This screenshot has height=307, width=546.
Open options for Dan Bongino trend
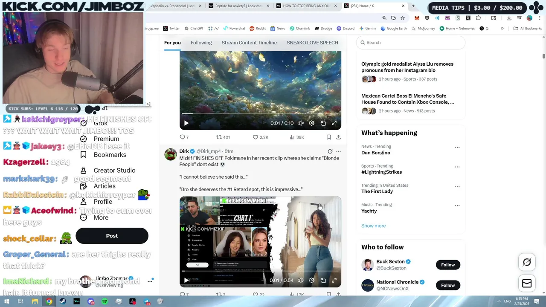[457, 148]
